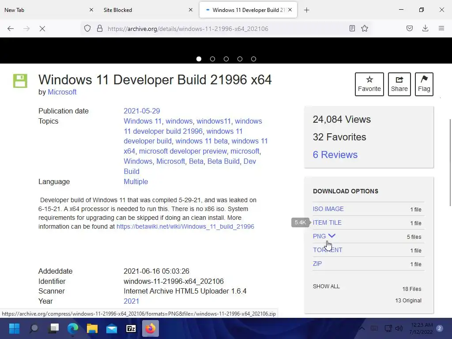Share this archive item
Viewport: 452px width, 339px height.
tap(399, 84)
